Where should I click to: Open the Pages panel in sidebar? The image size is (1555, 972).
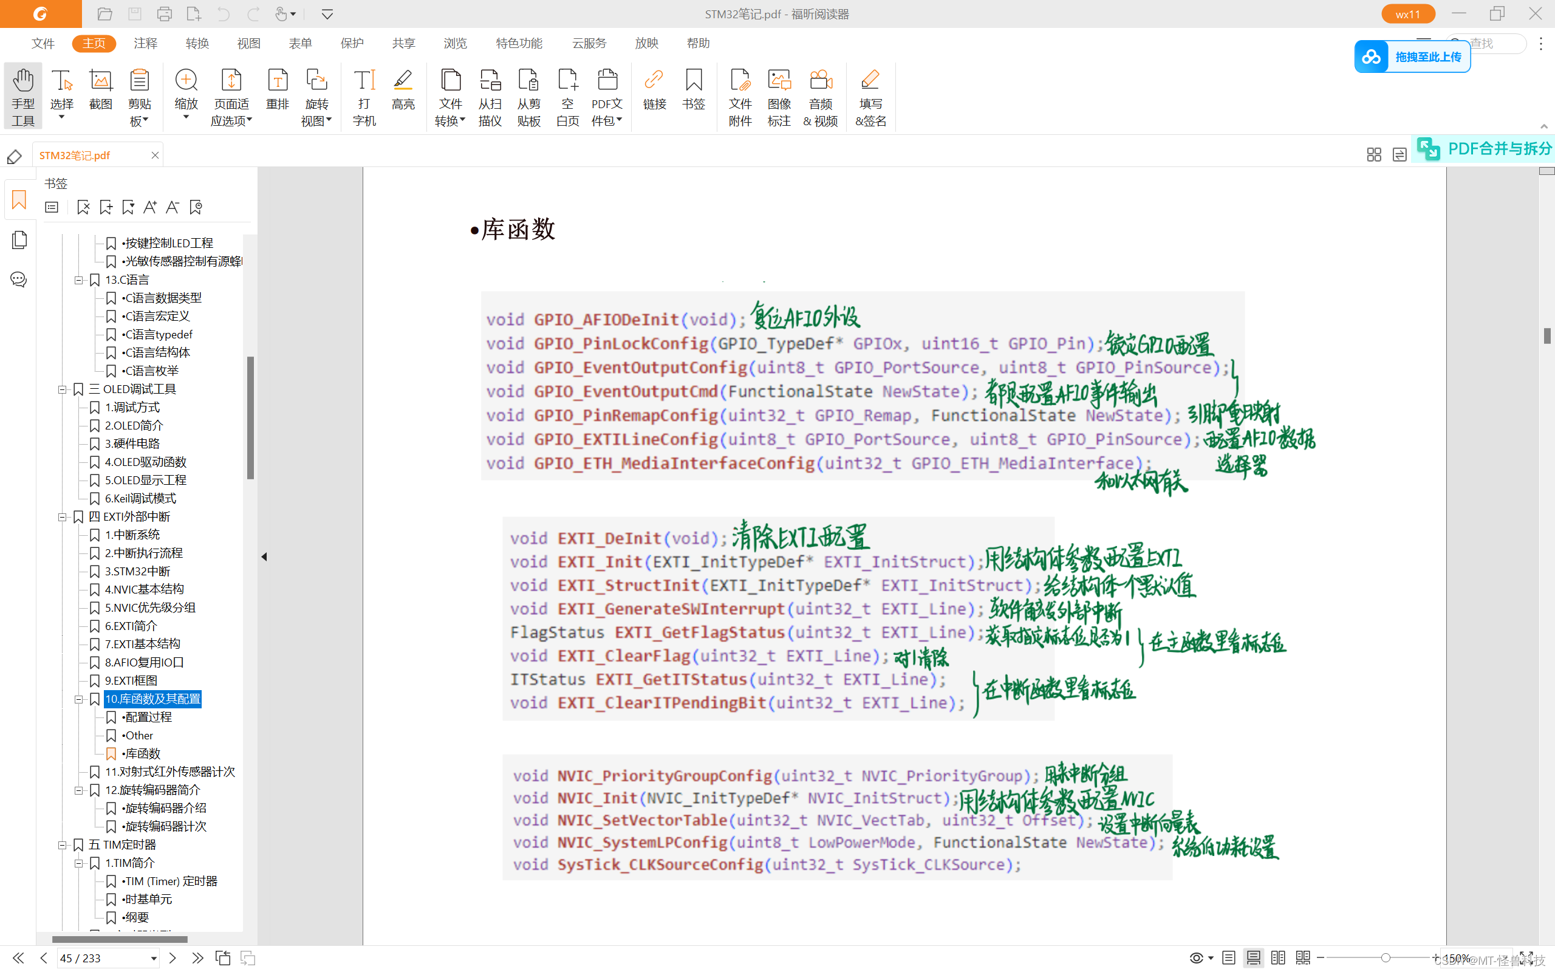(x=19, y=241)
